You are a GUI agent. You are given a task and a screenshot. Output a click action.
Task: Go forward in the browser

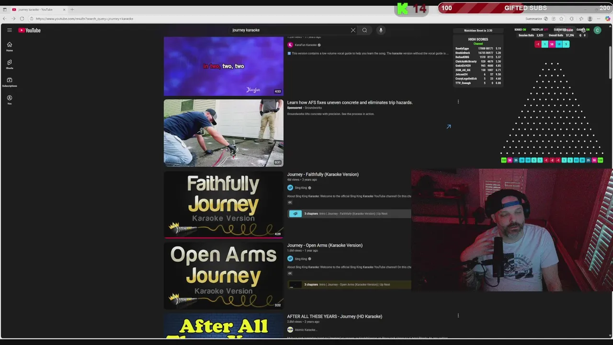coord(13,19)
